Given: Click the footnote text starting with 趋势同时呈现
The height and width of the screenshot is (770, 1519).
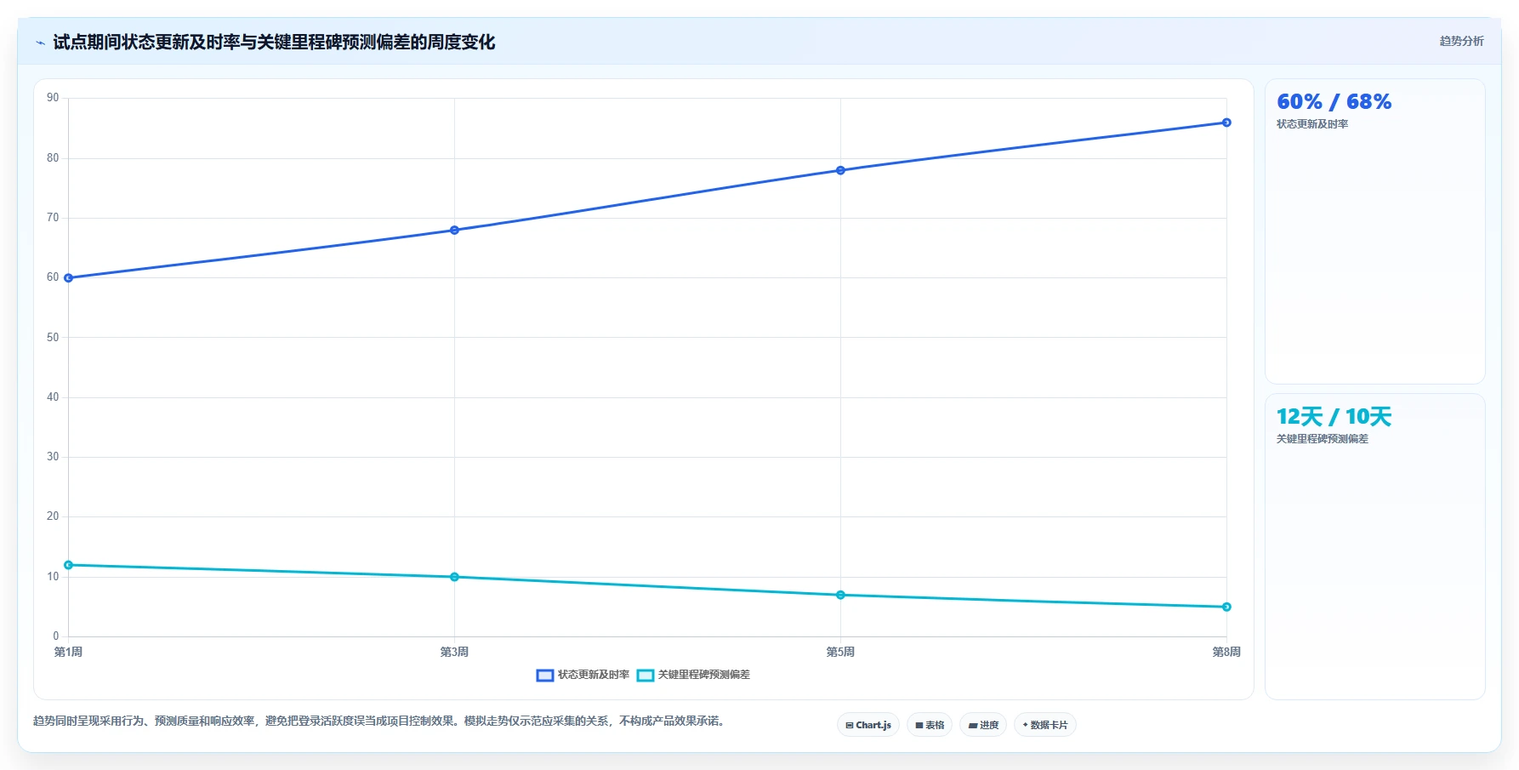Looking at the screenshot, I should tap(379, 721).
